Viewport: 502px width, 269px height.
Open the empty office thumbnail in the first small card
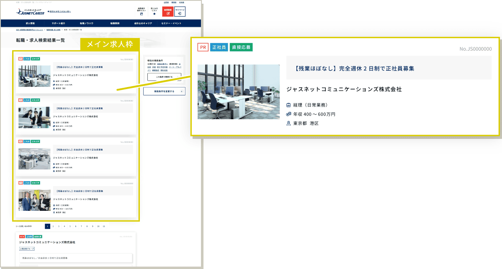point(34,76)
